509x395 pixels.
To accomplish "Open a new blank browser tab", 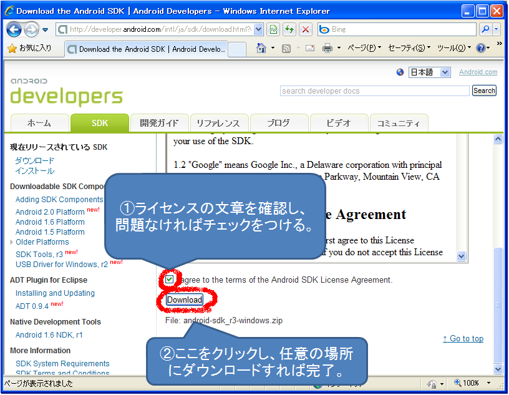I will [237, 49].
